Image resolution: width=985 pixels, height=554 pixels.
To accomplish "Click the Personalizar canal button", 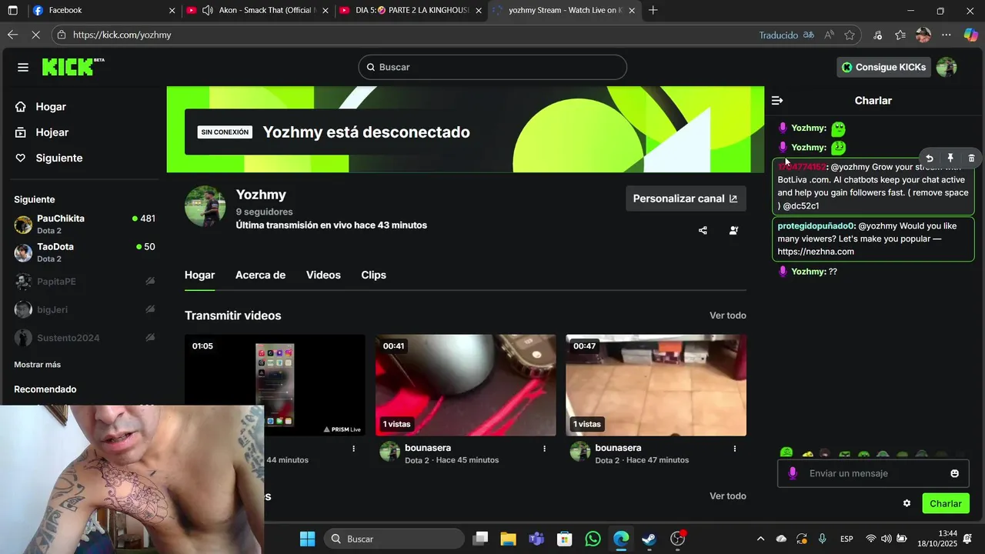I will 686,199.
